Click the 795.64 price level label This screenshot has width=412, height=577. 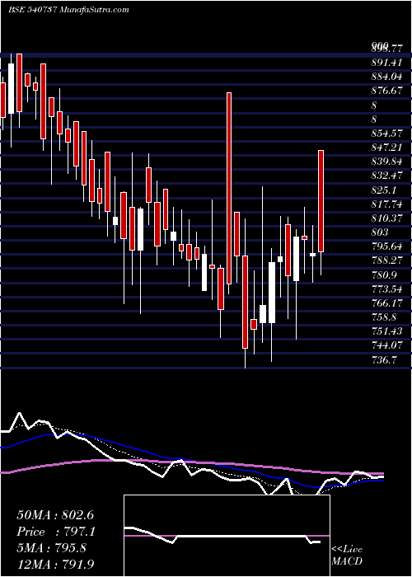pos(386,246)
